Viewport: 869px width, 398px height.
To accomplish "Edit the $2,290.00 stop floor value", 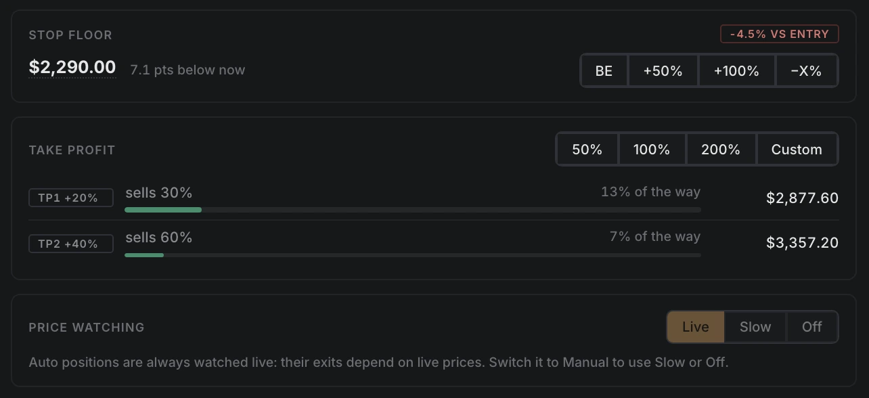I will 72,68.
